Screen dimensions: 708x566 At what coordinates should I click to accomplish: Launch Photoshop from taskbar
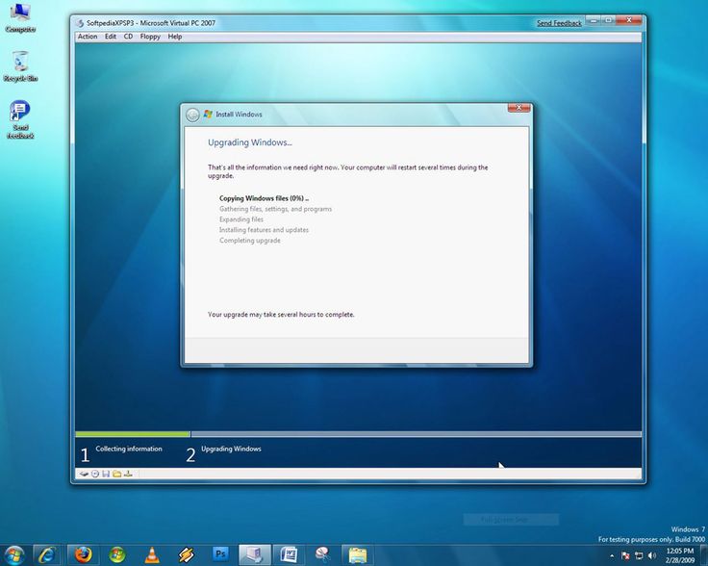click(x=220, y=553)
